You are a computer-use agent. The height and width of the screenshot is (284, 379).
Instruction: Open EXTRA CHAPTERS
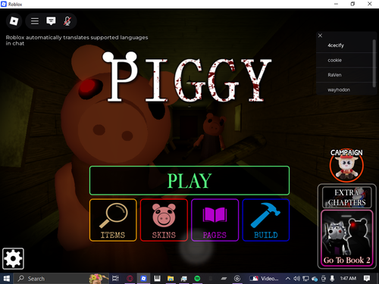pyautogui.click(x=346, y=197)
